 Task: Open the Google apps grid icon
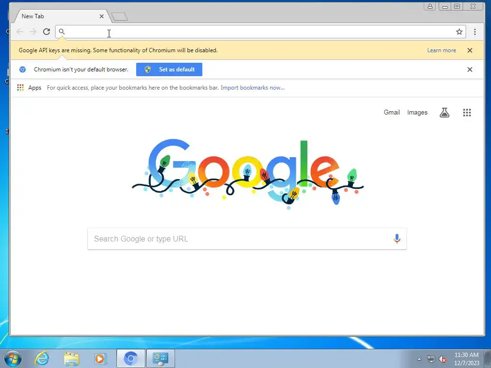(467, 112)
